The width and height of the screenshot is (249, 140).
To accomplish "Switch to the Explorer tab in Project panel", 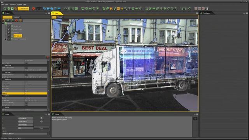I will click(x=16, y=17).
